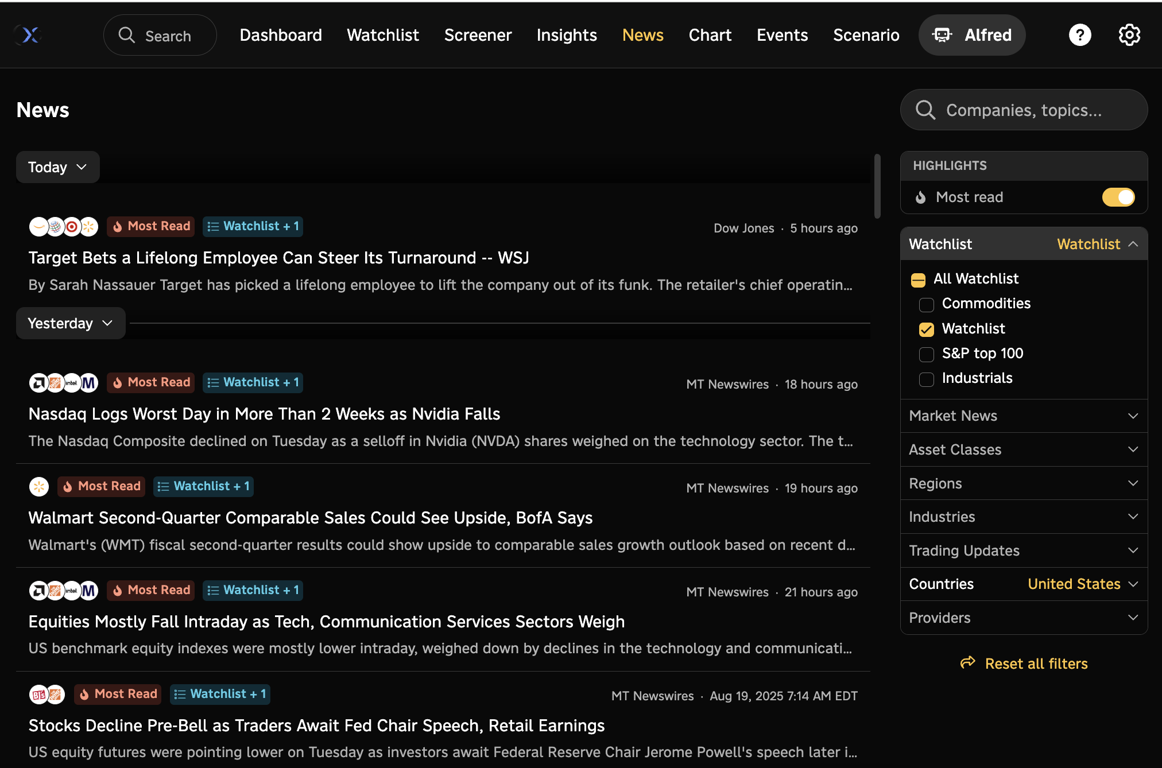
Task: Select the News tab
Action: tap(642, 35)
